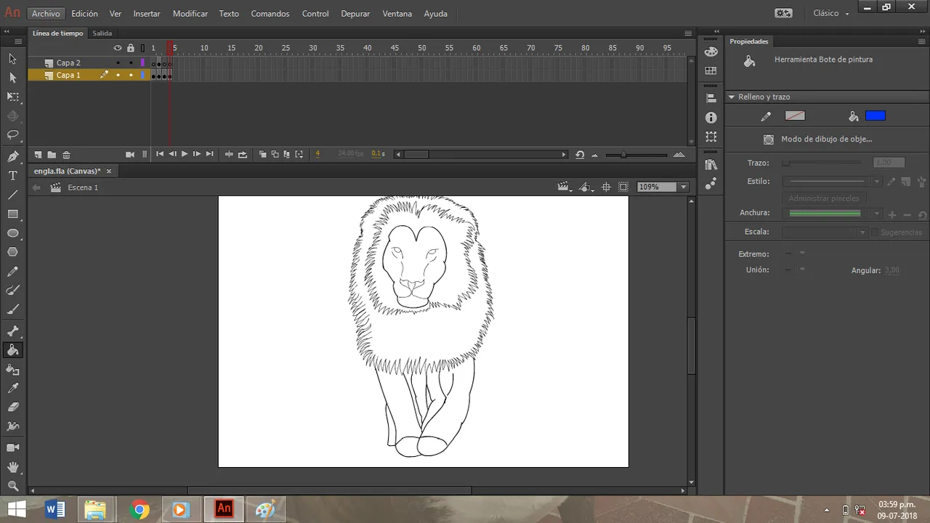930x523 pixels.
Task: Open the Archivo menu
Action: (x=46, y=14)
